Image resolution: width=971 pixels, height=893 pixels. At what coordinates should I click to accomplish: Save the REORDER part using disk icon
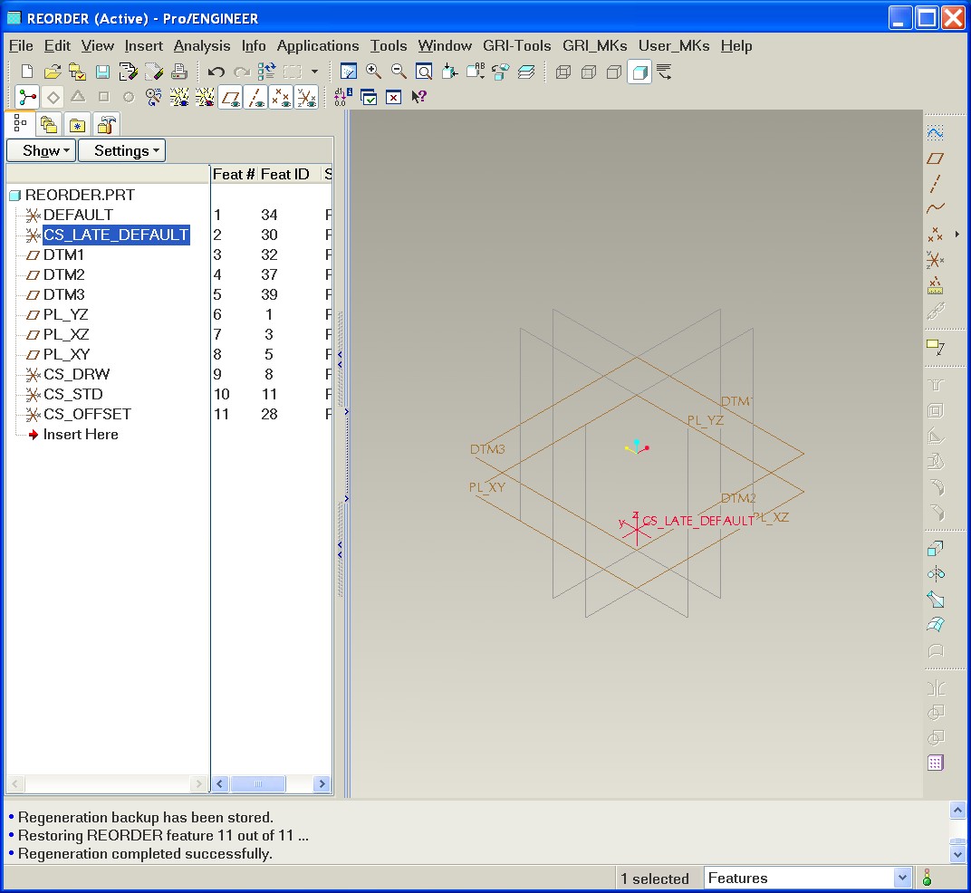(x=102, y=72)
